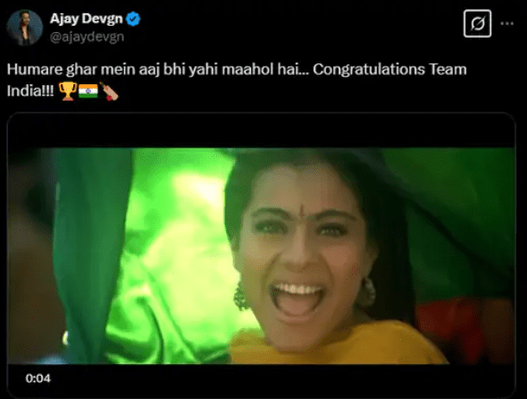Click the woman's earring in the video
527x399 pixels.
point(367,292)
